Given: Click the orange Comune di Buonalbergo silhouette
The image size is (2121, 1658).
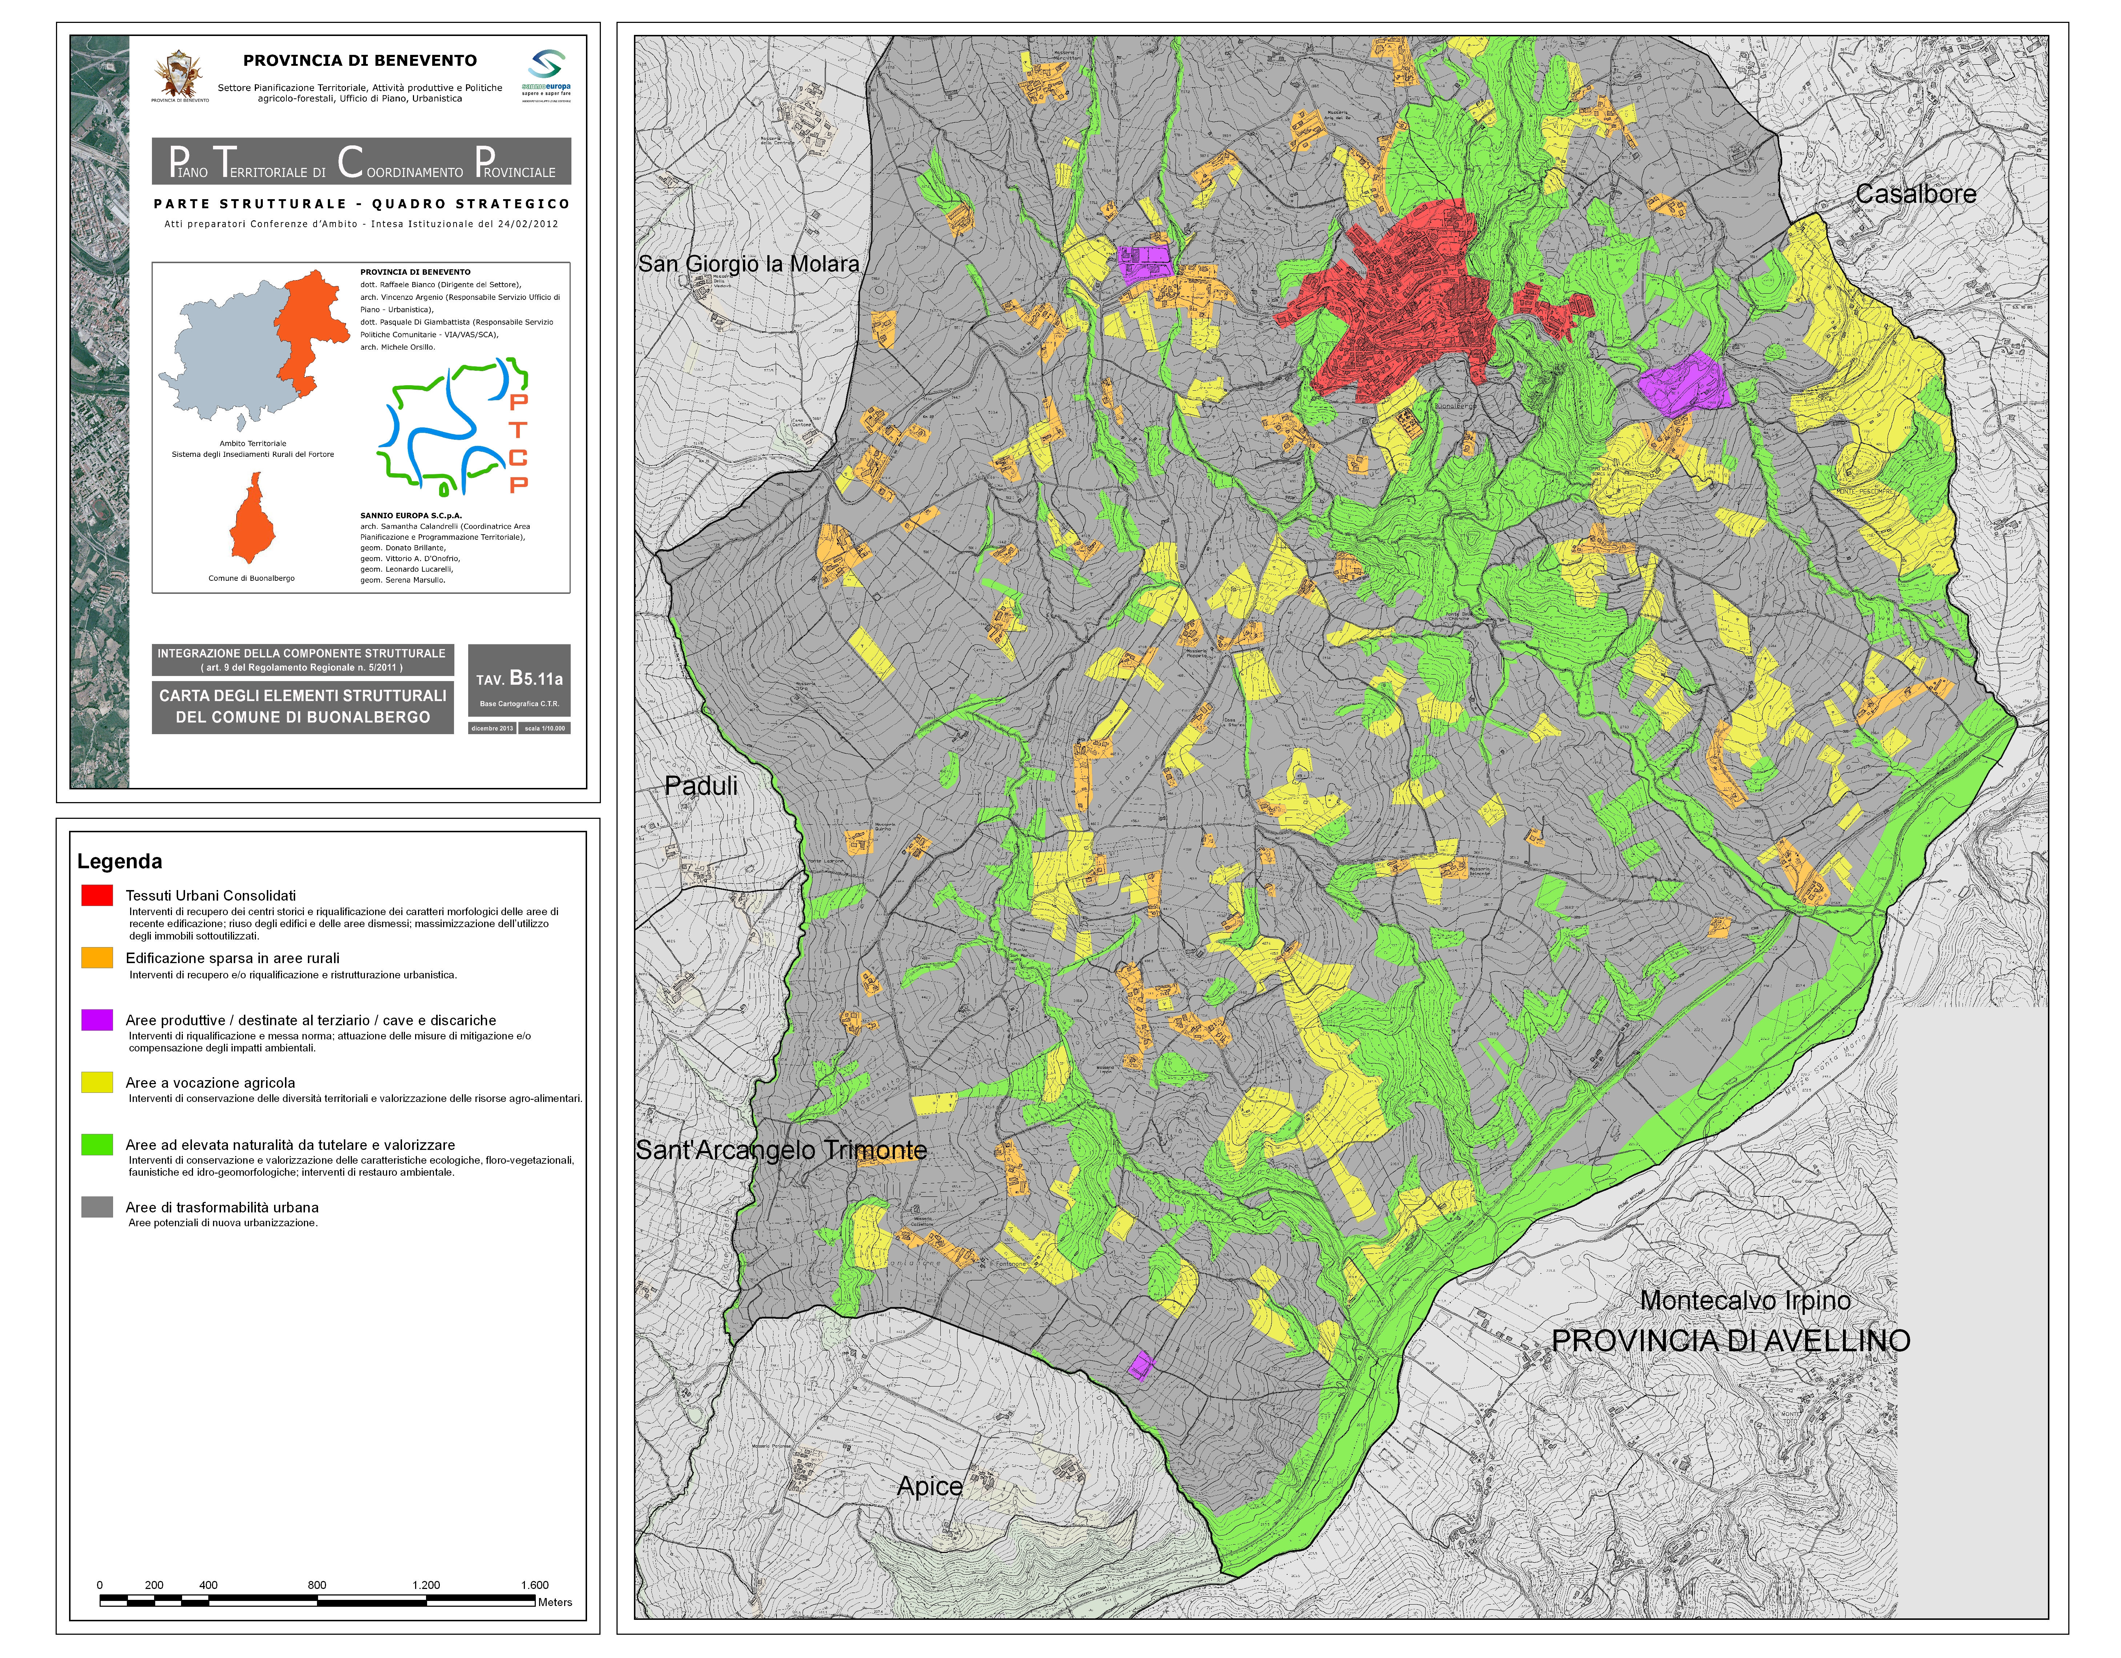Looking at the screenshot, I should (253, 518).
